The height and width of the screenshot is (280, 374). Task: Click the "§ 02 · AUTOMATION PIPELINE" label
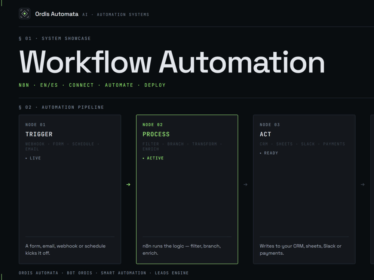click(x=61, y=107)
